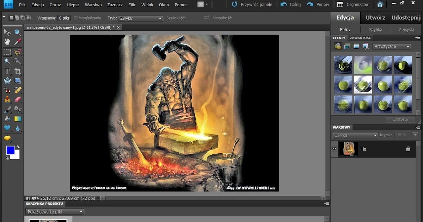Select the Type text tool
Screen dimensions: 423x222
coord(7,72)
